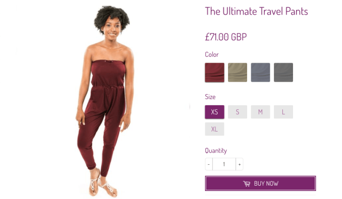Click the purple BUY NOW button
The width and height of the screenshot is (342, 199).
point(261,183)
